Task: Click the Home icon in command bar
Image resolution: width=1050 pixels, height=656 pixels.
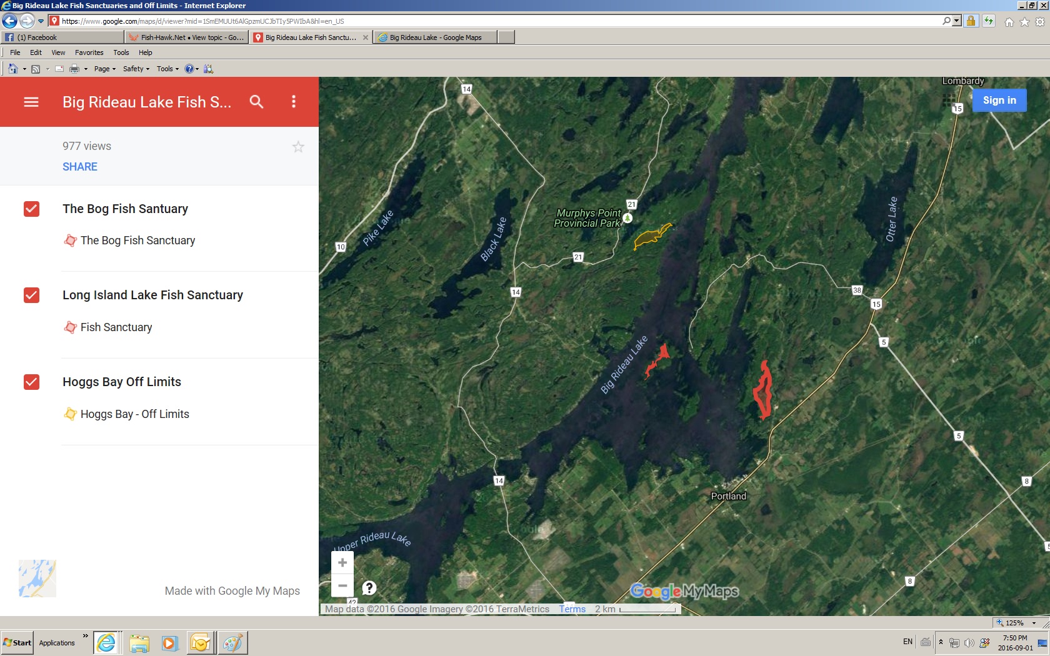Action: [12, 69]
